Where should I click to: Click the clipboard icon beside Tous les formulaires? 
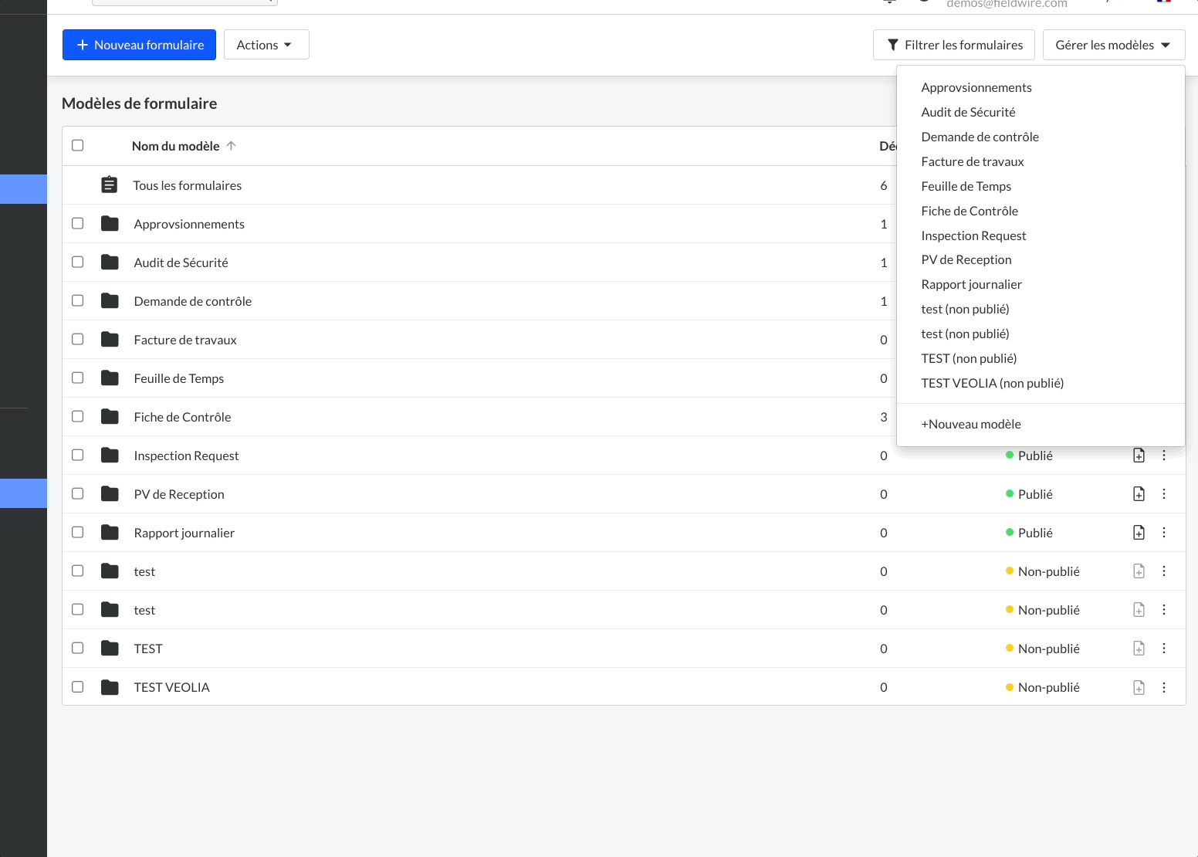(x=110, y=185)
